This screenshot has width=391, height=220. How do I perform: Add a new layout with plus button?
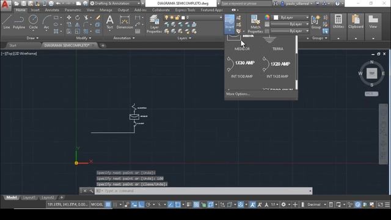(62, 197)
